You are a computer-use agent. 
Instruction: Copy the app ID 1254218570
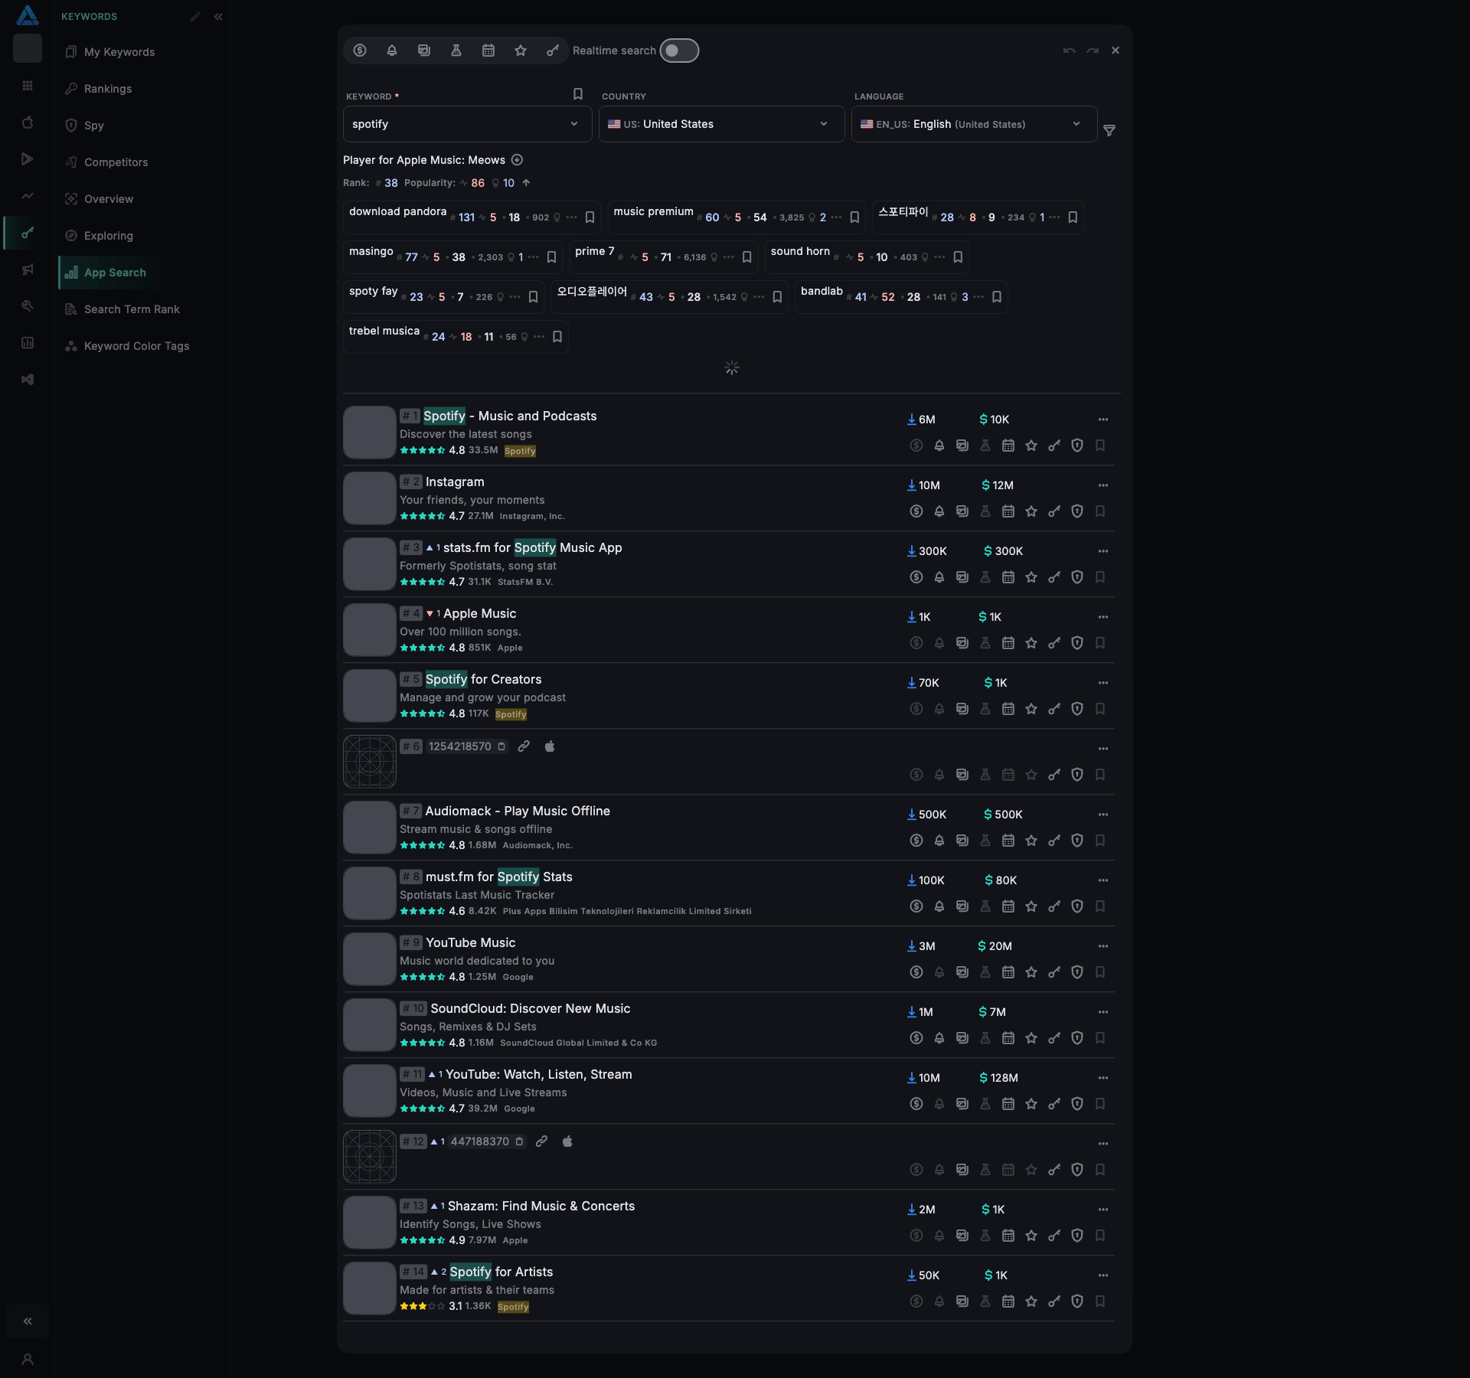click(x=501, y=746)
